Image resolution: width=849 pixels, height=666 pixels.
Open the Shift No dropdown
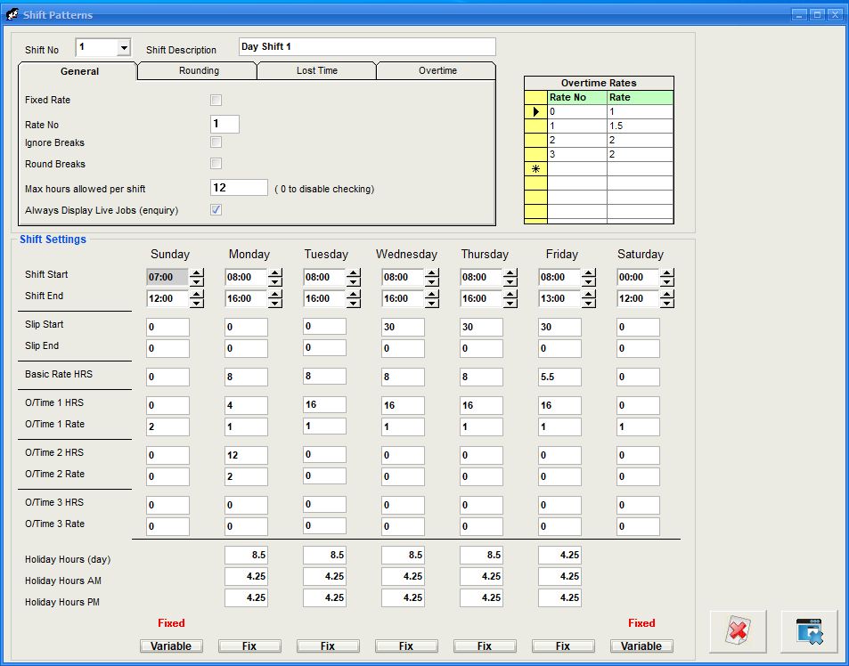tap(123, 48)
